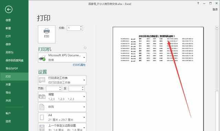The height and width of the screenshot is (131, 220).
Task: Select 另存为 in the left sidebar
Action: pyautogui.click(x=10, y=52)
